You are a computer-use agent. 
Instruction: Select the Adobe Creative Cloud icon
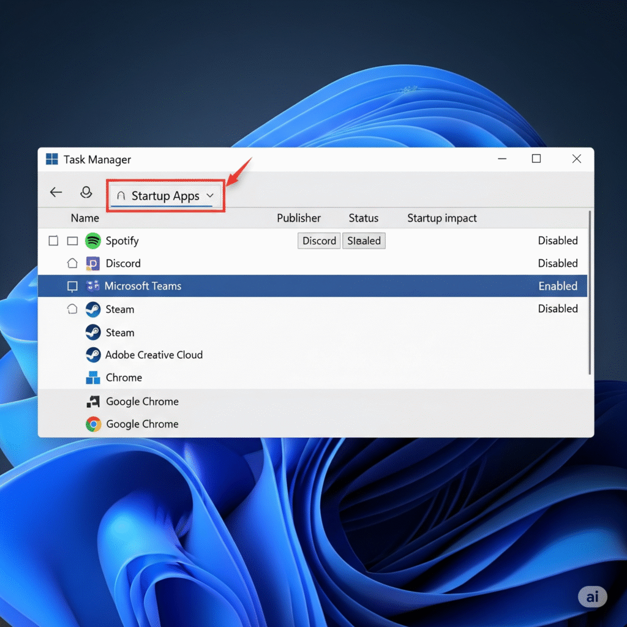coord(93,355)
